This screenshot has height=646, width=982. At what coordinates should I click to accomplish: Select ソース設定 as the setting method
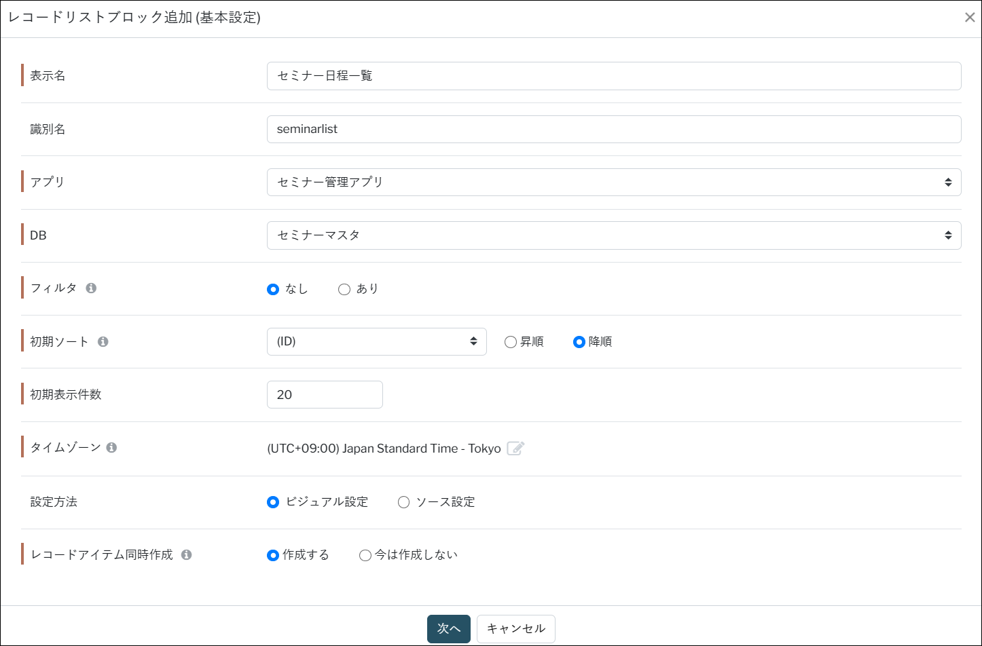pos(404,503)
